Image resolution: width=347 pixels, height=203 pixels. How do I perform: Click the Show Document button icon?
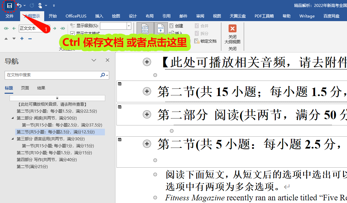(145, 28)
